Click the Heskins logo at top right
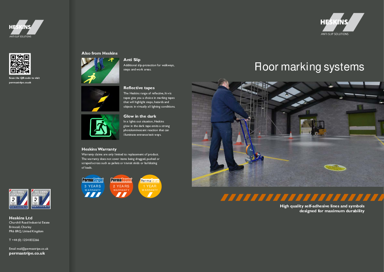This screenshot has width=384, height=272. [342, 24]
